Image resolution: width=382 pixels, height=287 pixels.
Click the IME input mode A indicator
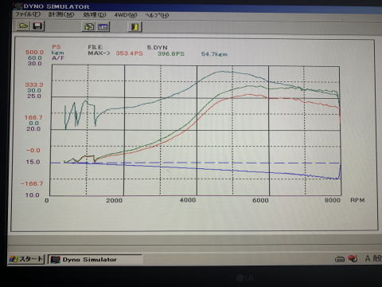[x=368, y=258]
